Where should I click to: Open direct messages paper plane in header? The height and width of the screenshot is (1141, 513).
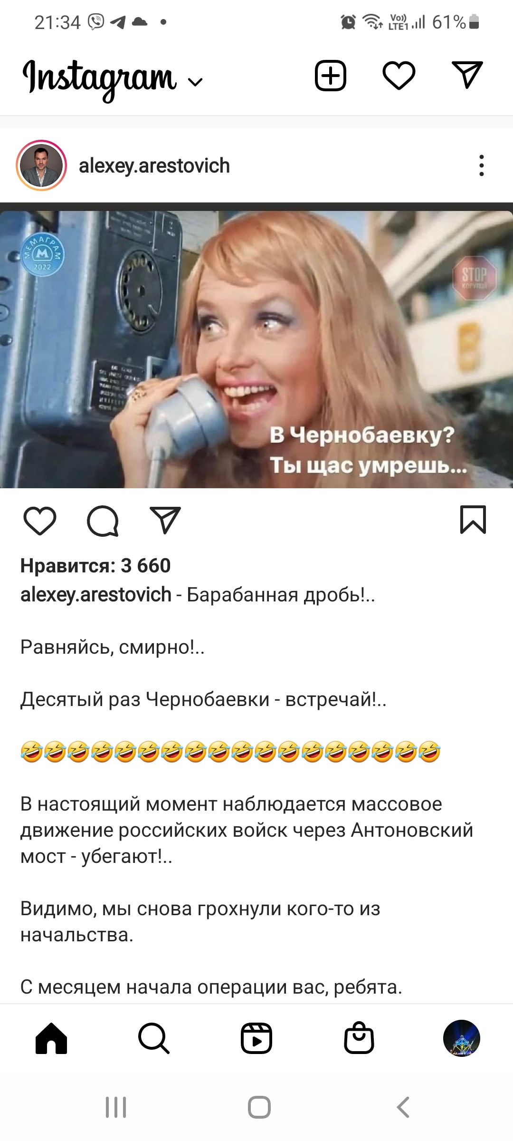467,75
